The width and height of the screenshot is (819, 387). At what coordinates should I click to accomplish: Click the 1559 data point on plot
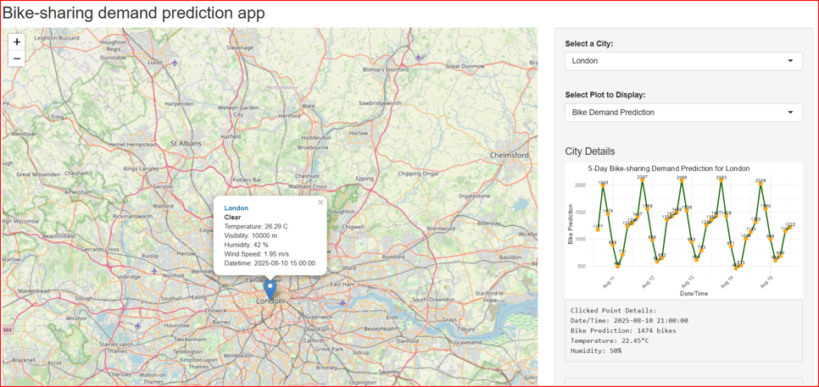tap(647, 209)
